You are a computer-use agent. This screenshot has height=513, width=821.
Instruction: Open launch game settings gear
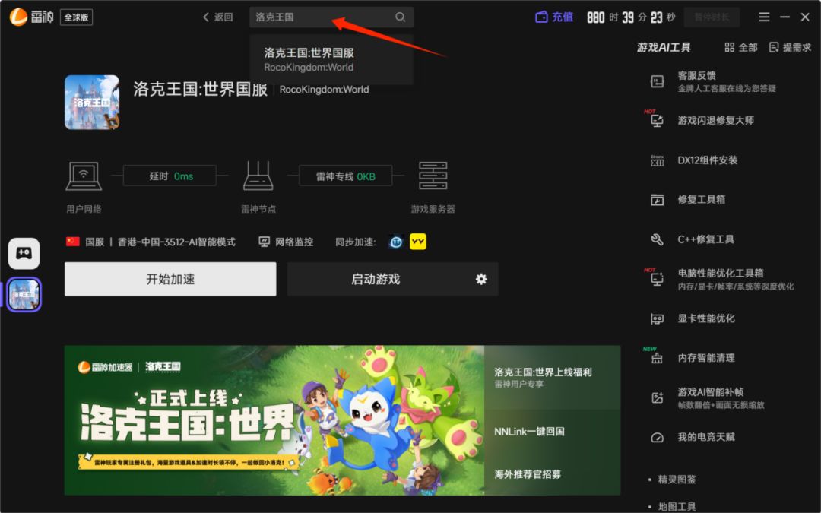[x=481, y=279]
